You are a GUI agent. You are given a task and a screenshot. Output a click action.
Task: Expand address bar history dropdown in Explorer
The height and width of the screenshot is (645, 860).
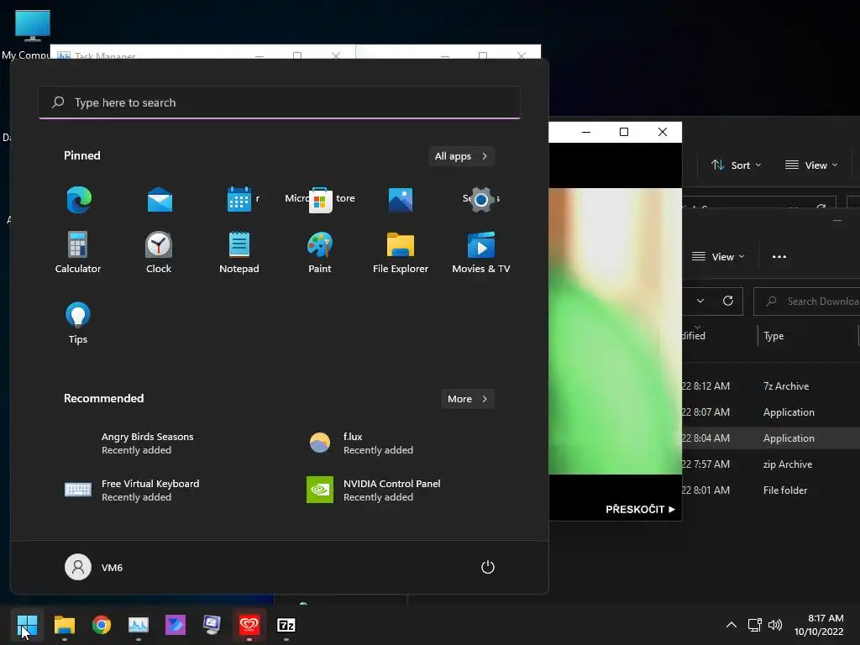point(700,302)
